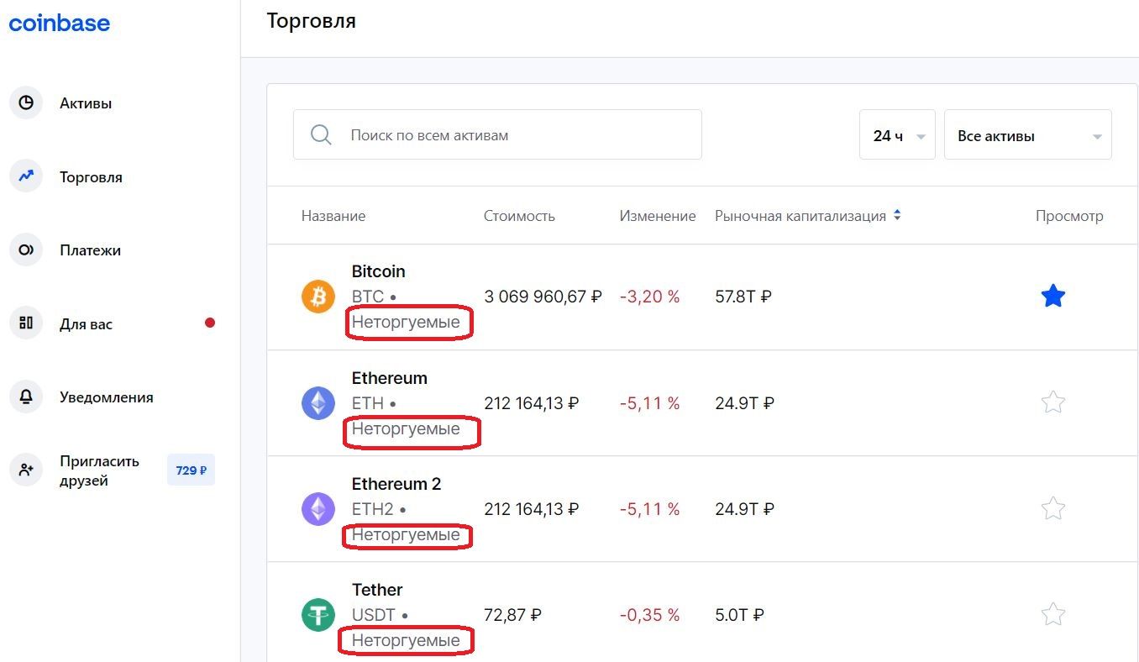Open the Активы pie chart icon
The width and height of the screenshot is (1139, 662).
pyautogui.click(x=26, y=103)
